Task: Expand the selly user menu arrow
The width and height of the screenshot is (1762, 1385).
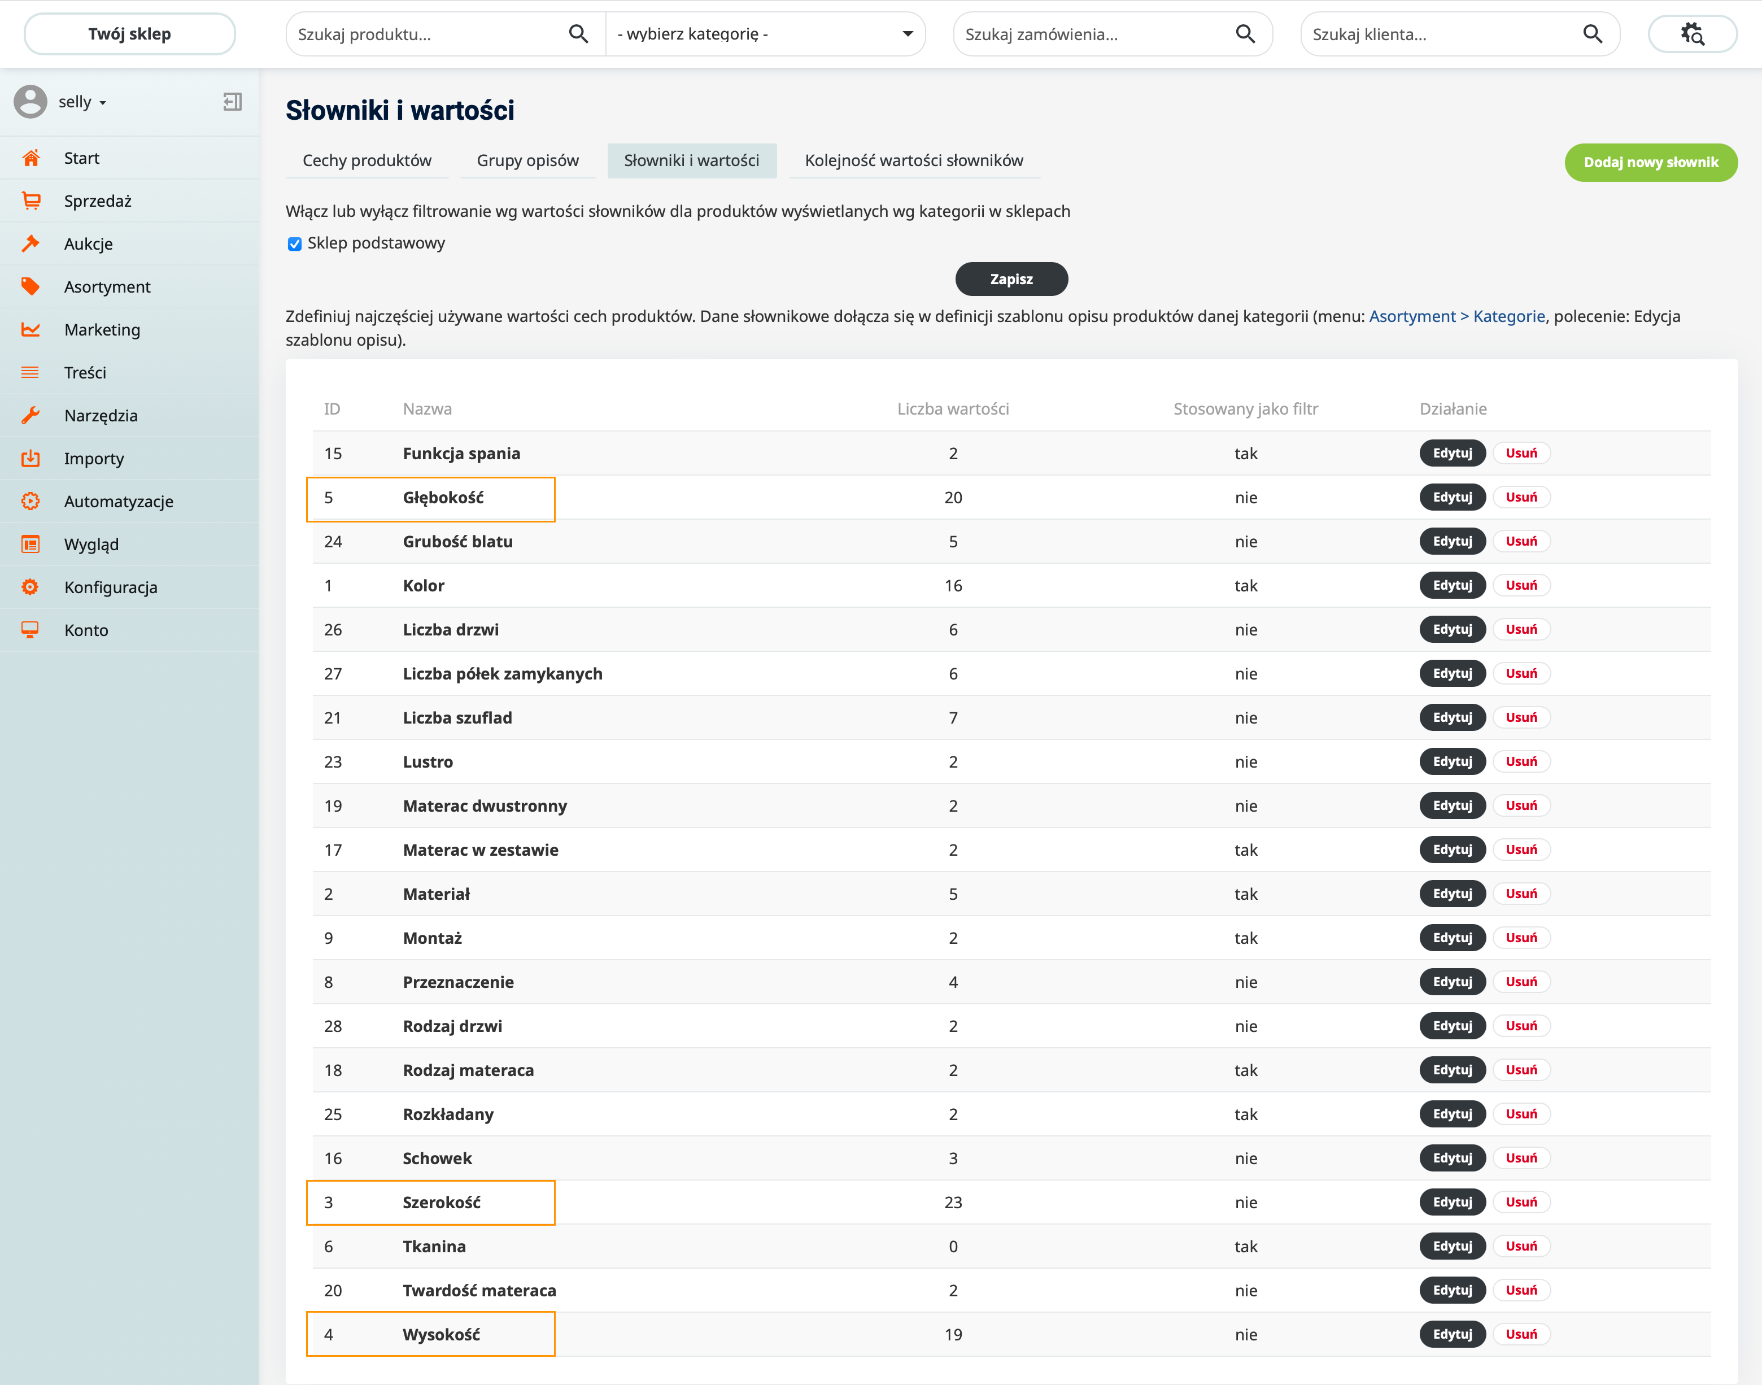Action: [x=103, y=103]
